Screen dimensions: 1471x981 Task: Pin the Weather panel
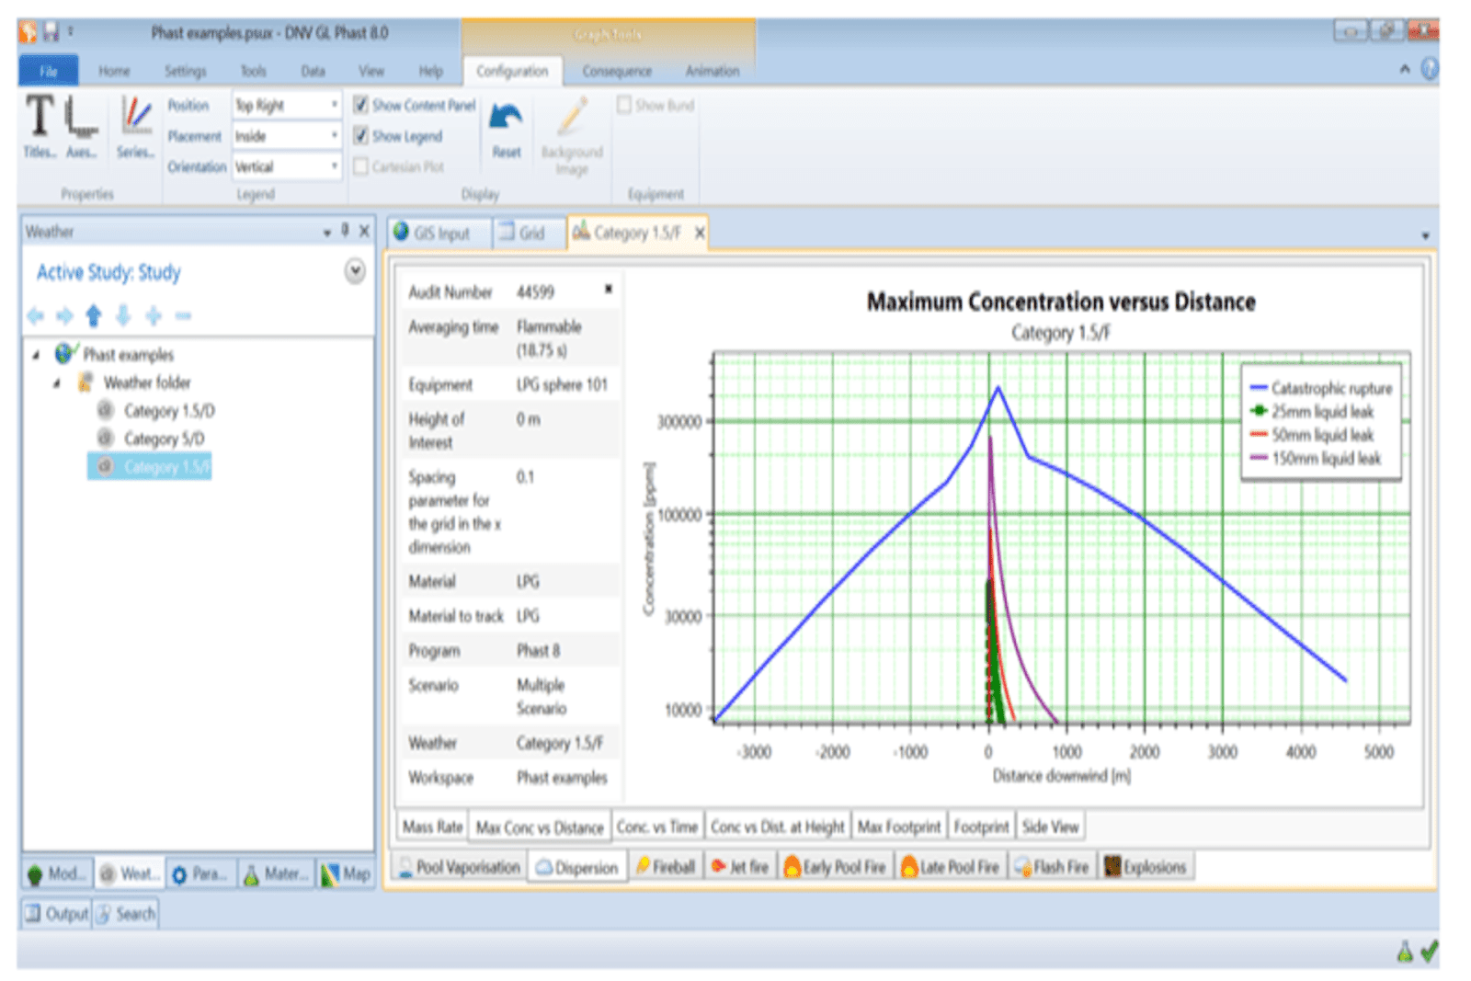[x=346, y=231]
